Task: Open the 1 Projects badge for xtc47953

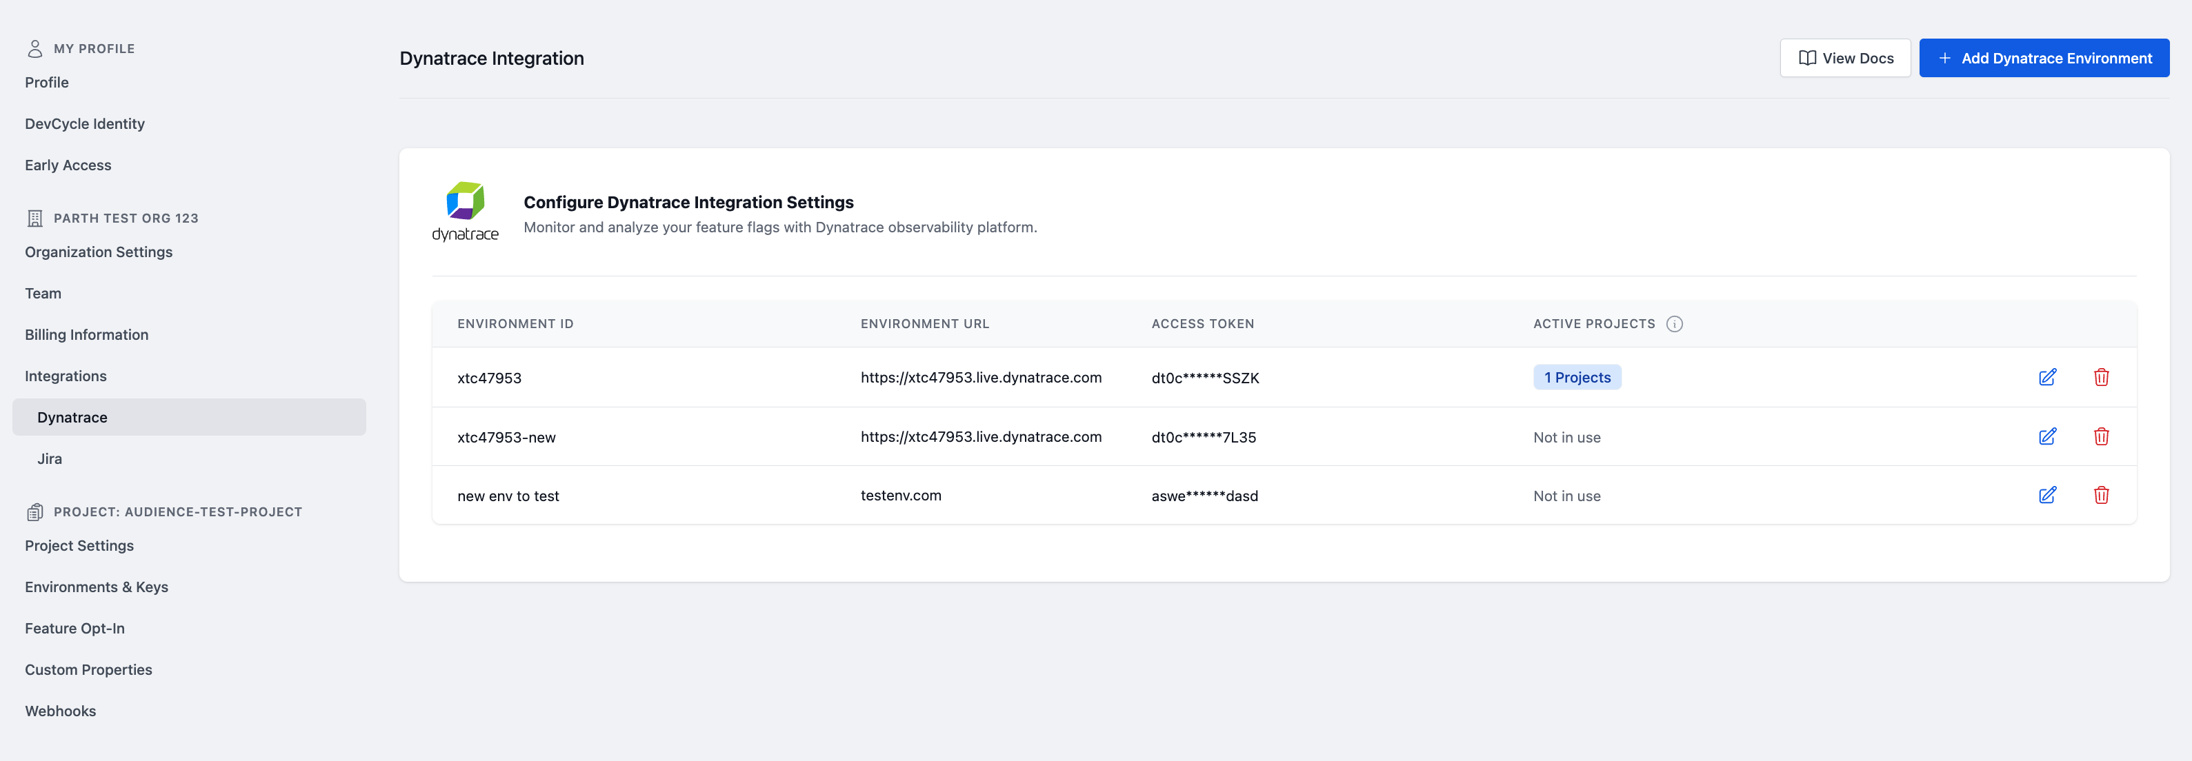Action: pos(1577,376)
